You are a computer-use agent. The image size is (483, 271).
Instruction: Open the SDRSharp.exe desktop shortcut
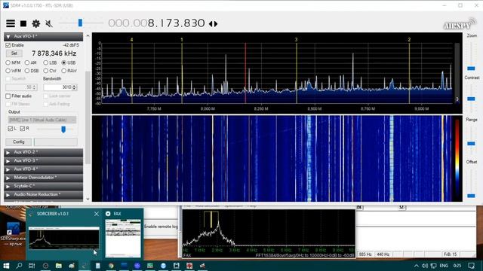pos(14,233)
